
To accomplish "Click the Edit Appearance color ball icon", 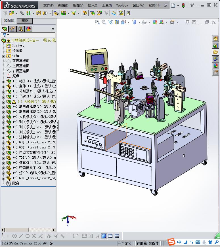I will (x=155, y=22).
